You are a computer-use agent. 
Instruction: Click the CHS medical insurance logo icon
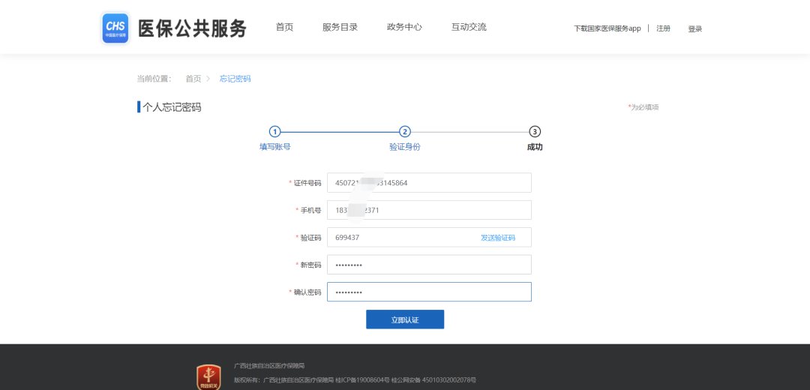click(x=115, y=28)
